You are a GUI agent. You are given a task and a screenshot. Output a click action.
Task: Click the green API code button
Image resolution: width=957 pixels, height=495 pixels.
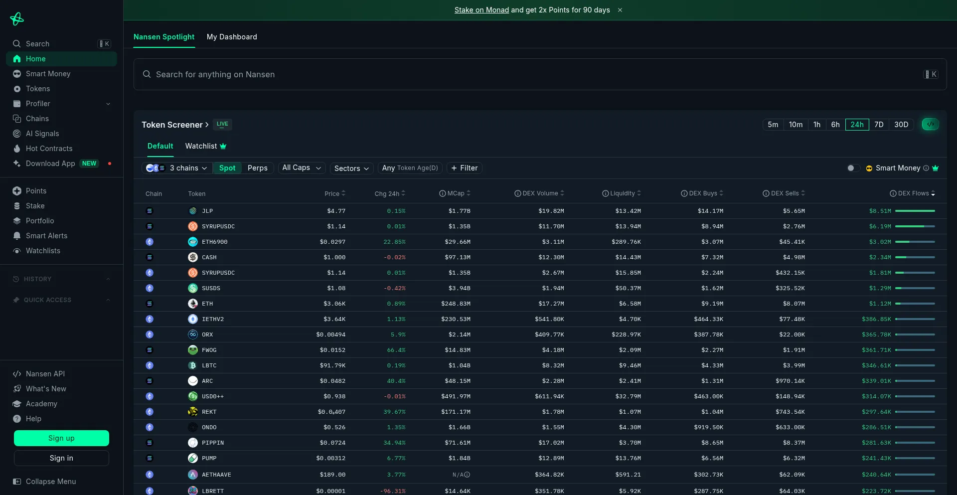tap(930, 125)
